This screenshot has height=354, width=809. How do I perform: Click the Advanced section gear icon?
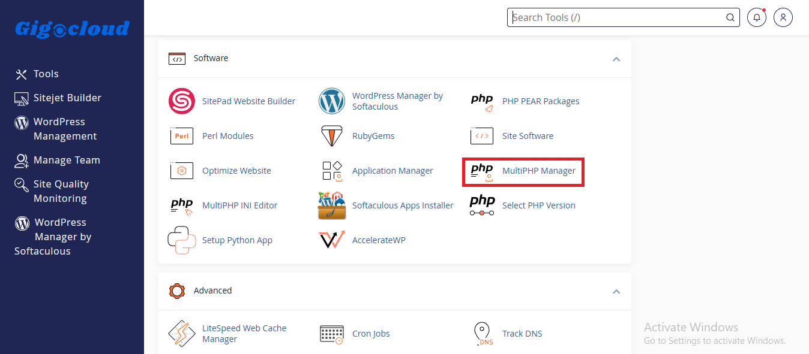pos(176,291)
